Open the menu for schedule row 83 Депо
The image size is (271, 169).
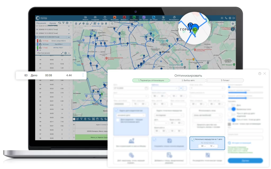click(x=83, y=75)
